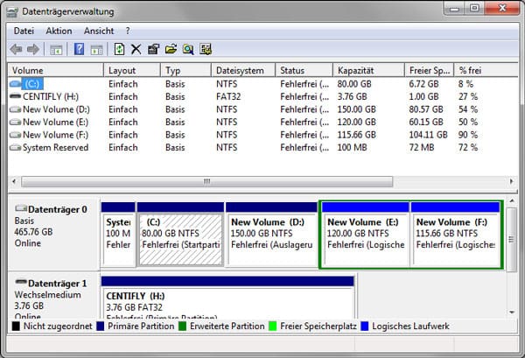The height and width of the screenshot is (358, 525).
Task: Sort the list by Dateisystem column header
Action: pos(241,70)
